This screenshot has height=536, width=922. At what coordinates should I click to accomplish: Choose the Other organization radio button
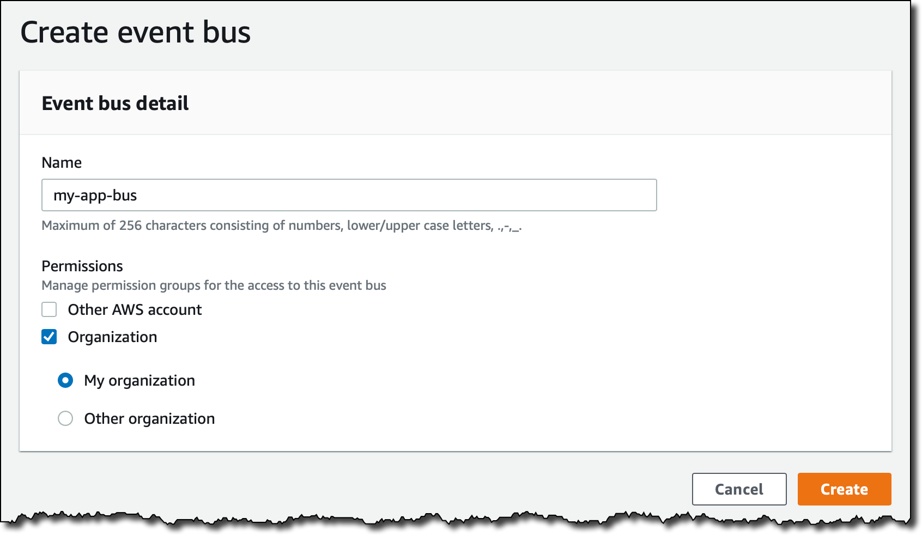(x=65, y=418)
